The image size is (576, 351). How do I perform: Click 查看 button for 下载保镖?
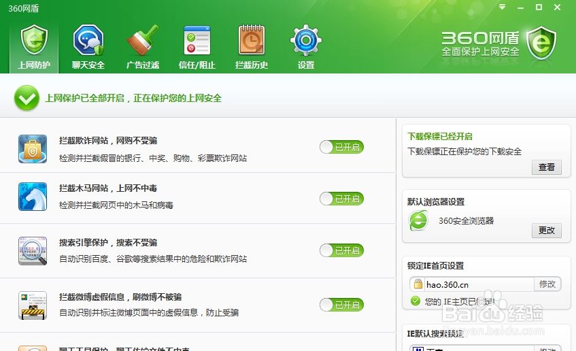547,167
